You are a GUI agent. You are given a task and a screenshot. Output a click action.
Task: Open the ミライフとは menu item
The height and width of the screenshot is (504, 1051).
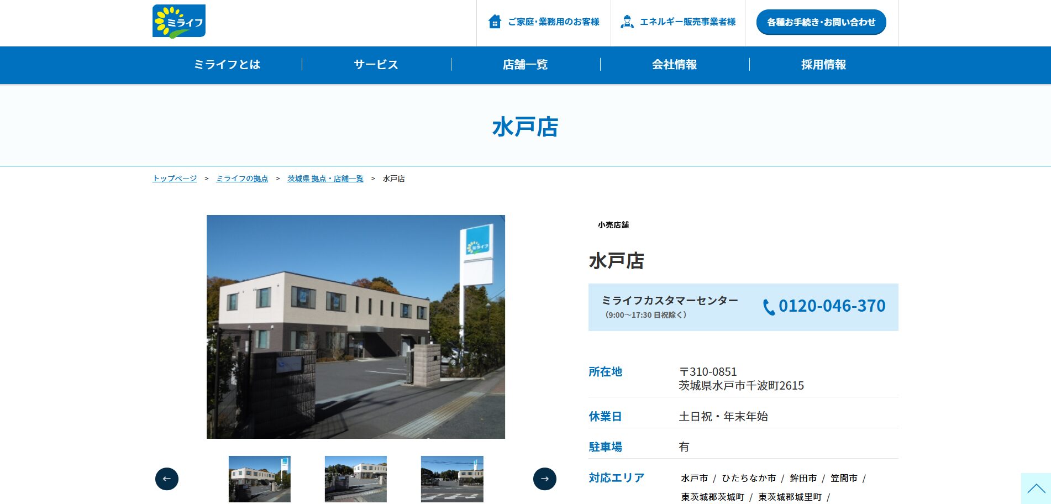tap(227, 65)
